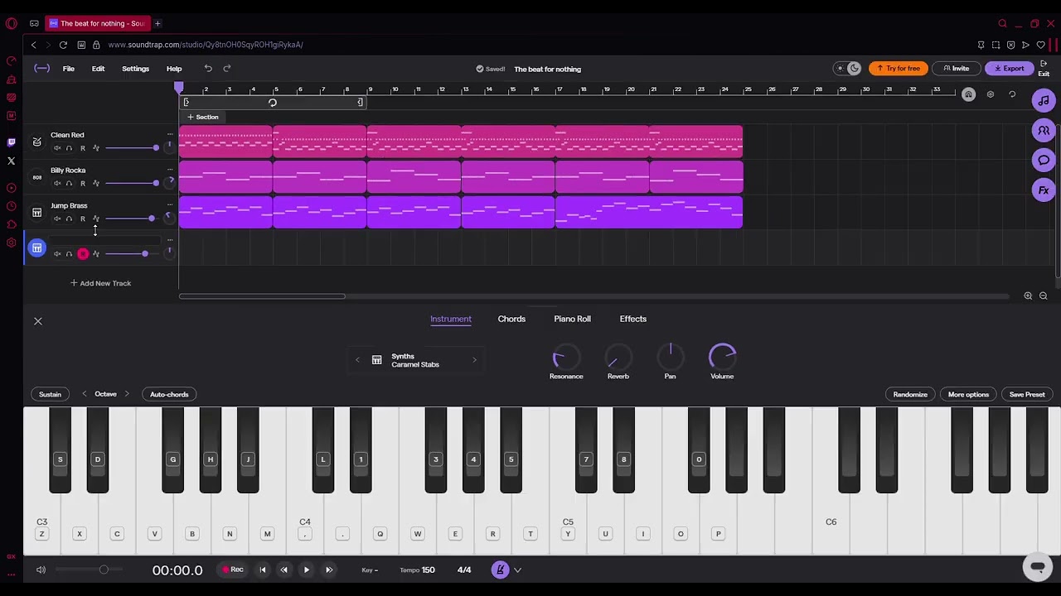Open the File menu

[69, 69]
